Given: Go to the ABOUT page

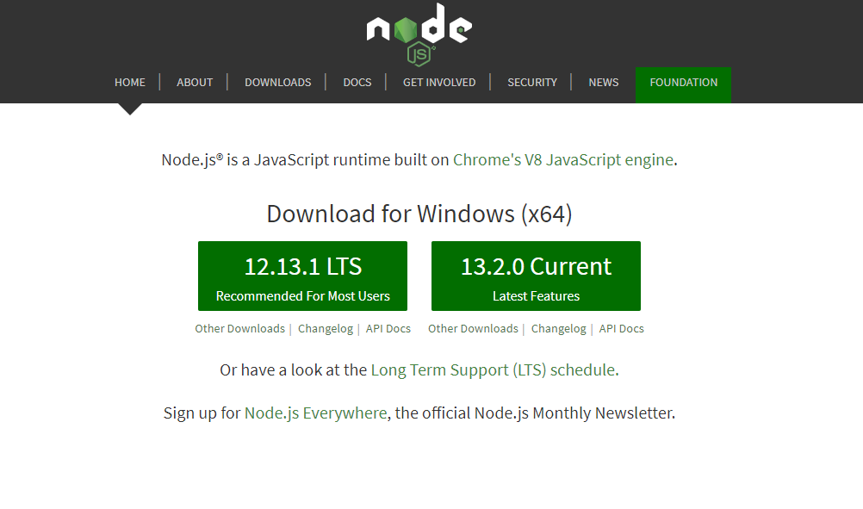Looking at the screenshot, I should [195, 83].
